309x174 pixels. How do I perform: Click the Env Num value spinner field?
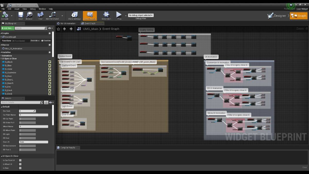click(27, 111)
